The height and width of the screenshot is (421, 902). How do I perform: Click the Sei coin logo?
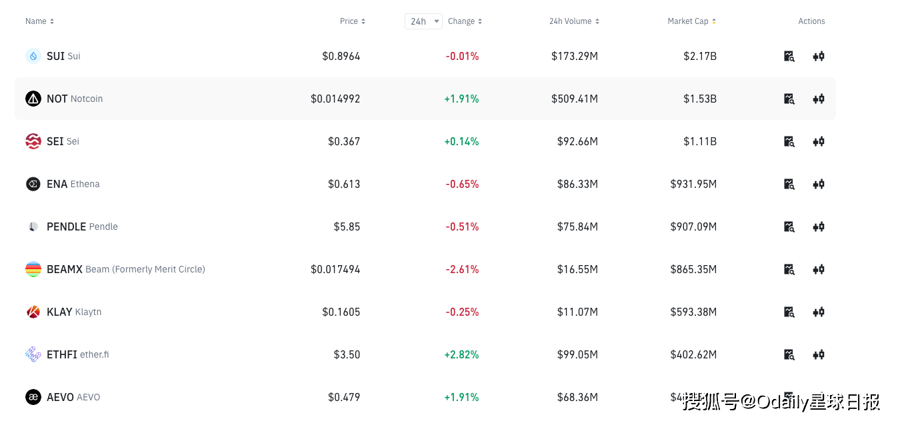[x=33, y=141]
